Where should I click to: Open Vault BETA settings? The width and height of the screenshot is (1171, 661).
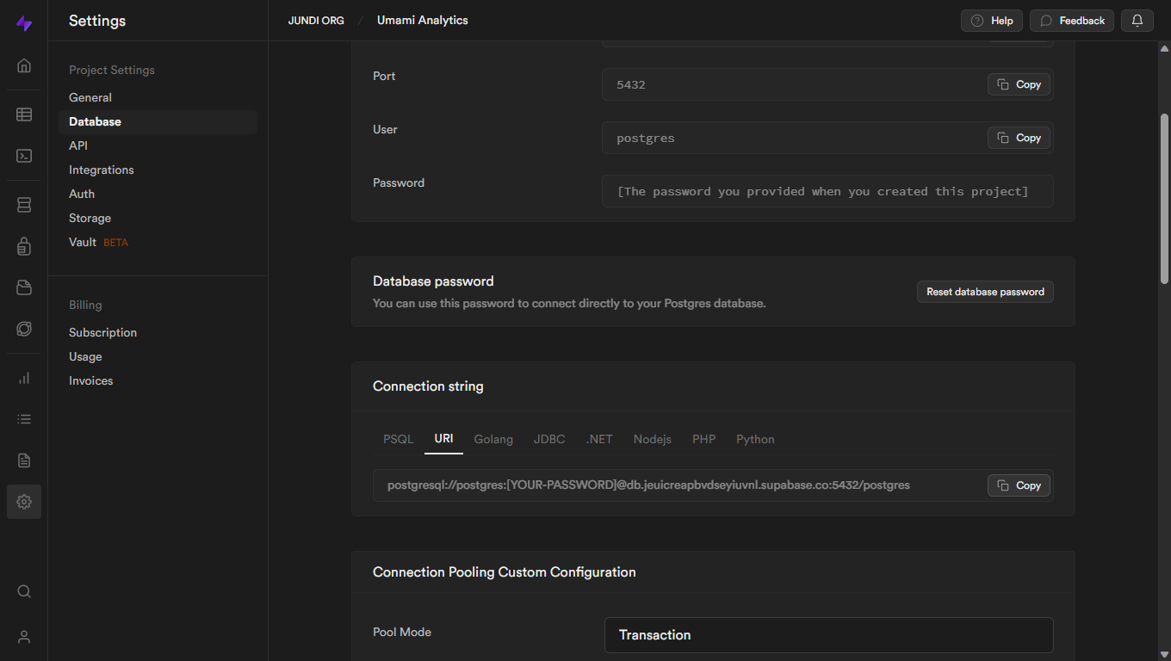pos(98,242)
